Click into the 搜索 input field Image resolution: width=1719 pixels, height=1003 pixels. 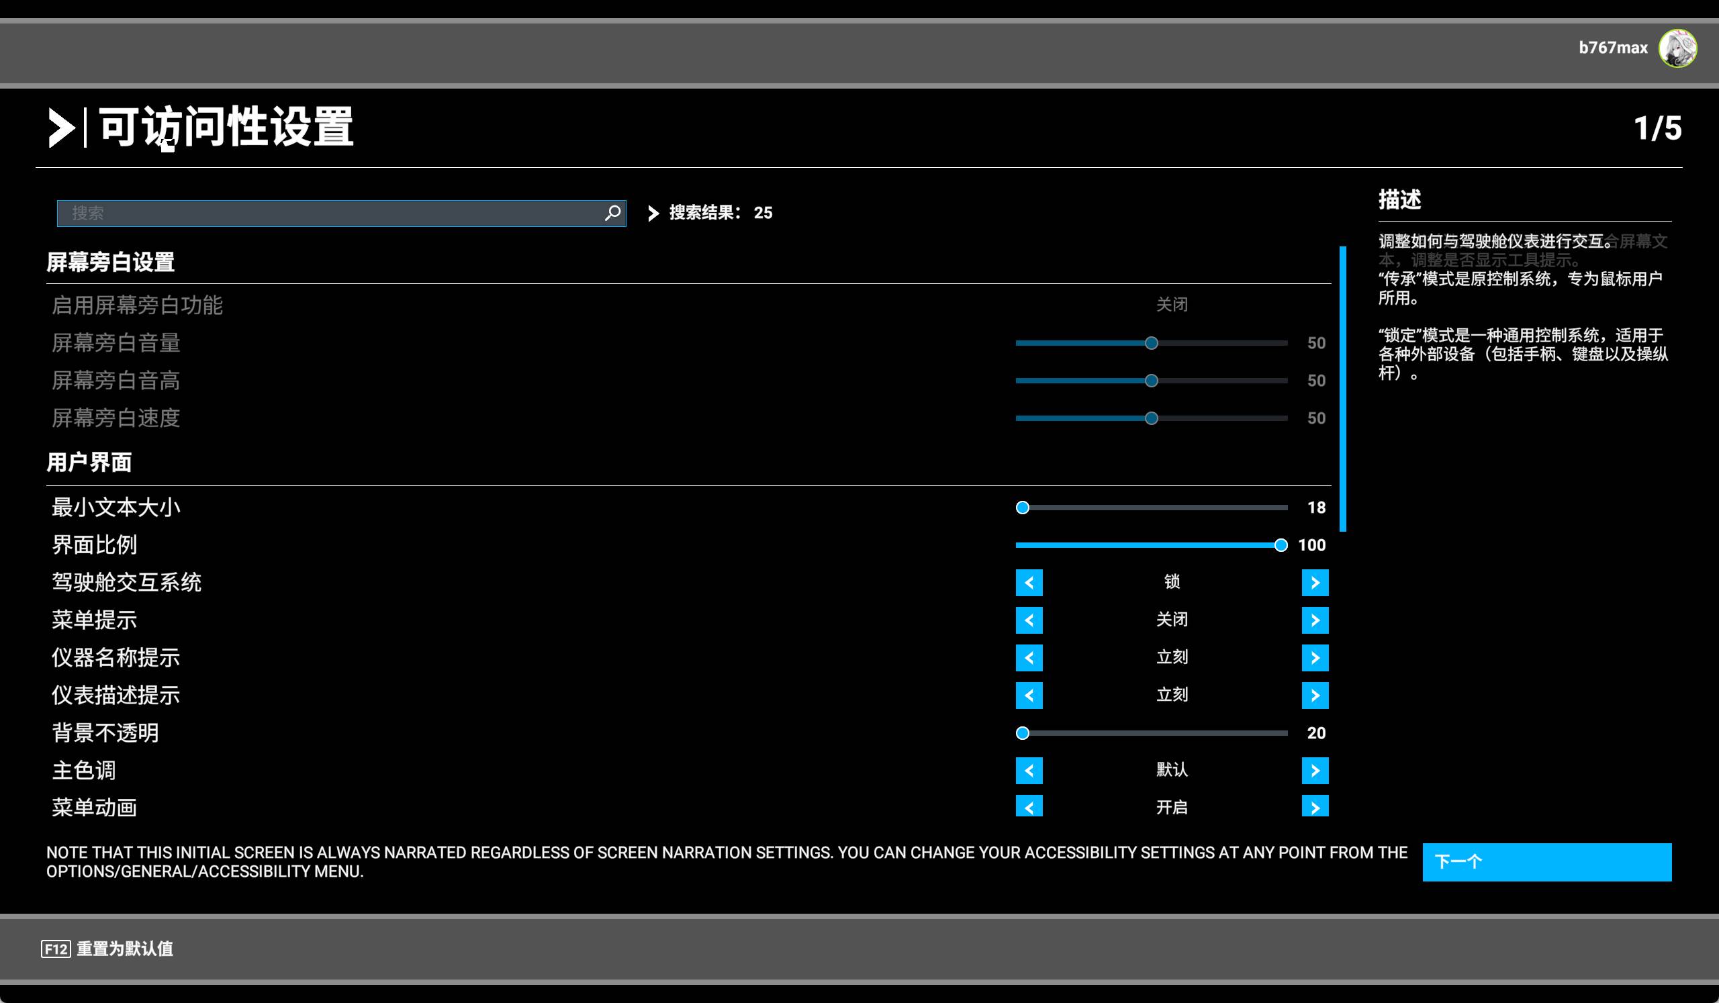(328, 213)
